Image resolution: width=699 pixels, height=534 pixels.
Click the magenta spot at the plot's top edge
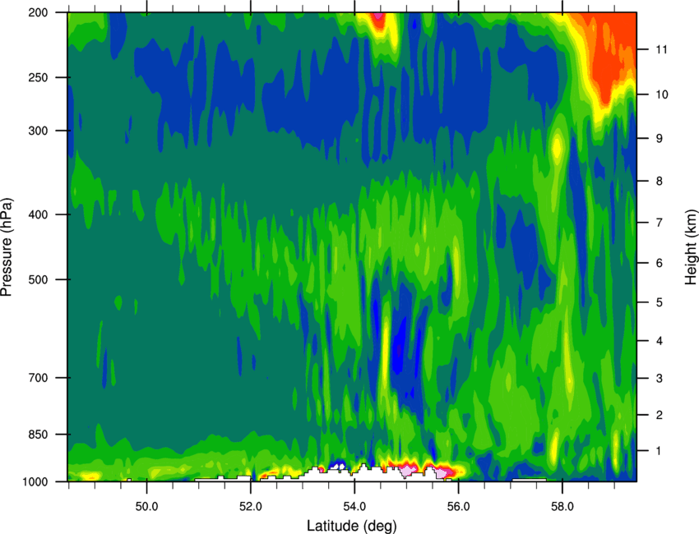click(x=378, y=16)
